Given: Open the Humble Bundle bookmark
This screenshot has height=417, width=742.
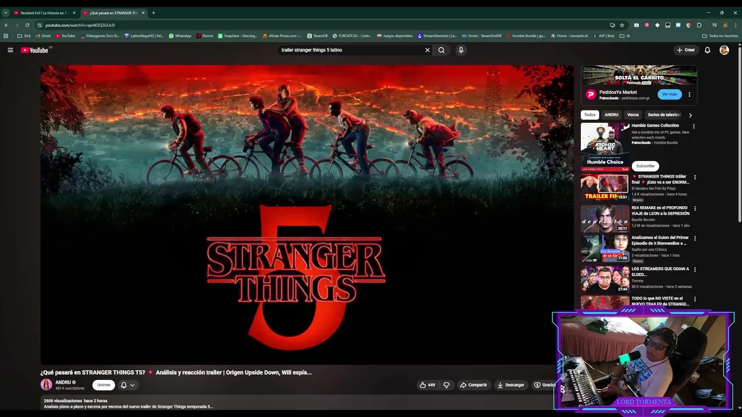Looking at the screenshot, I should click(525, 36).
